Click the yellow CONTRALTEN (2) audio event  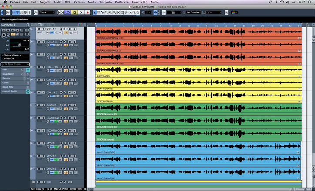pyautogui.click(x=198, y=84)
